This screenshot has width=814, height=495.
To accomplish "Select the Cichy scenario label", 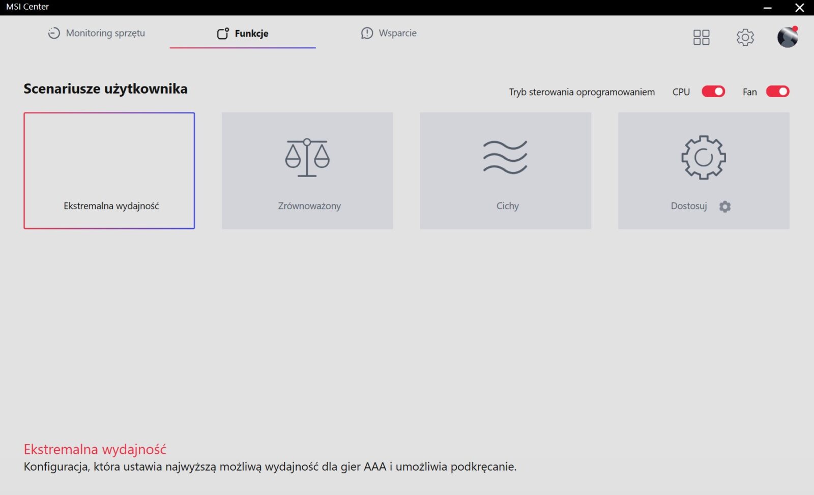I will pos(507,206).
